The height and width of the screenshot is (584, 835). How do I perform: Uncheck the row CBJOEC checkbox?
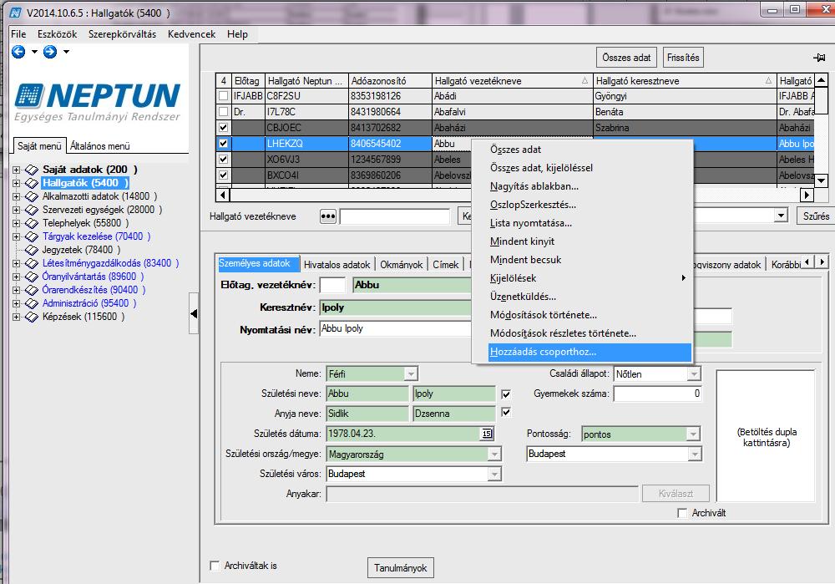(224, 128)
